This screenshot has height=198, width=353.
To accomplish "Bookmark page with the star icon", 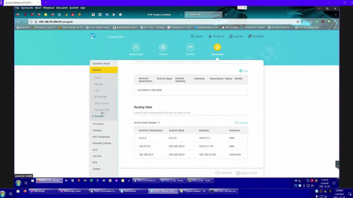I will pyautogui.click(x=298, y=22).
